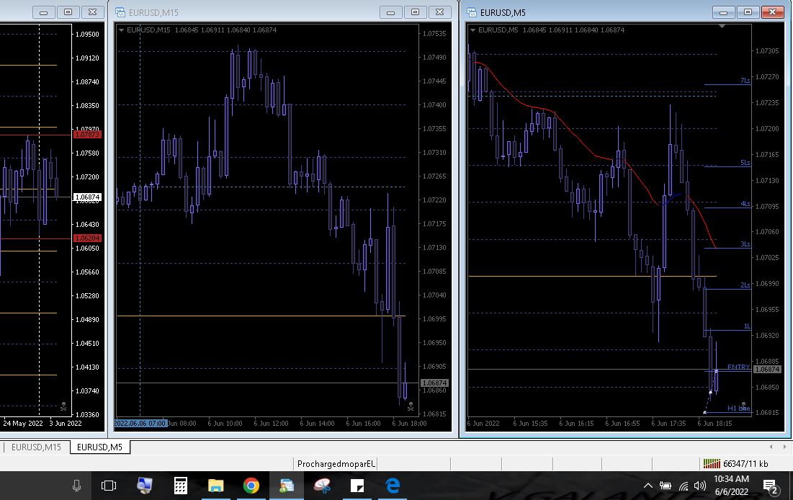This screenshot has width=793, height=500.
Task: Maximize the EURUSD,M5 chart window
Action: click(x=748, y=12)
